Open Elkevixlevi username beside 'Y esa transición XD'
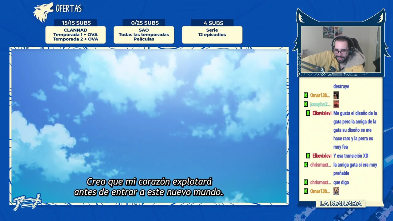The image size is (393, 221). [x=322, y=156]
